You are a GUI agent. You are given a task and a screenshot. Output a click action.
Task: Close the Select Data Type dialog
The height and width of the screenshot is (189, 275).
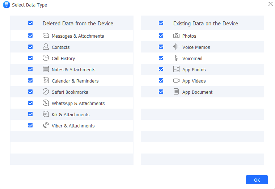pyautogui.click(x=270, y=4)
